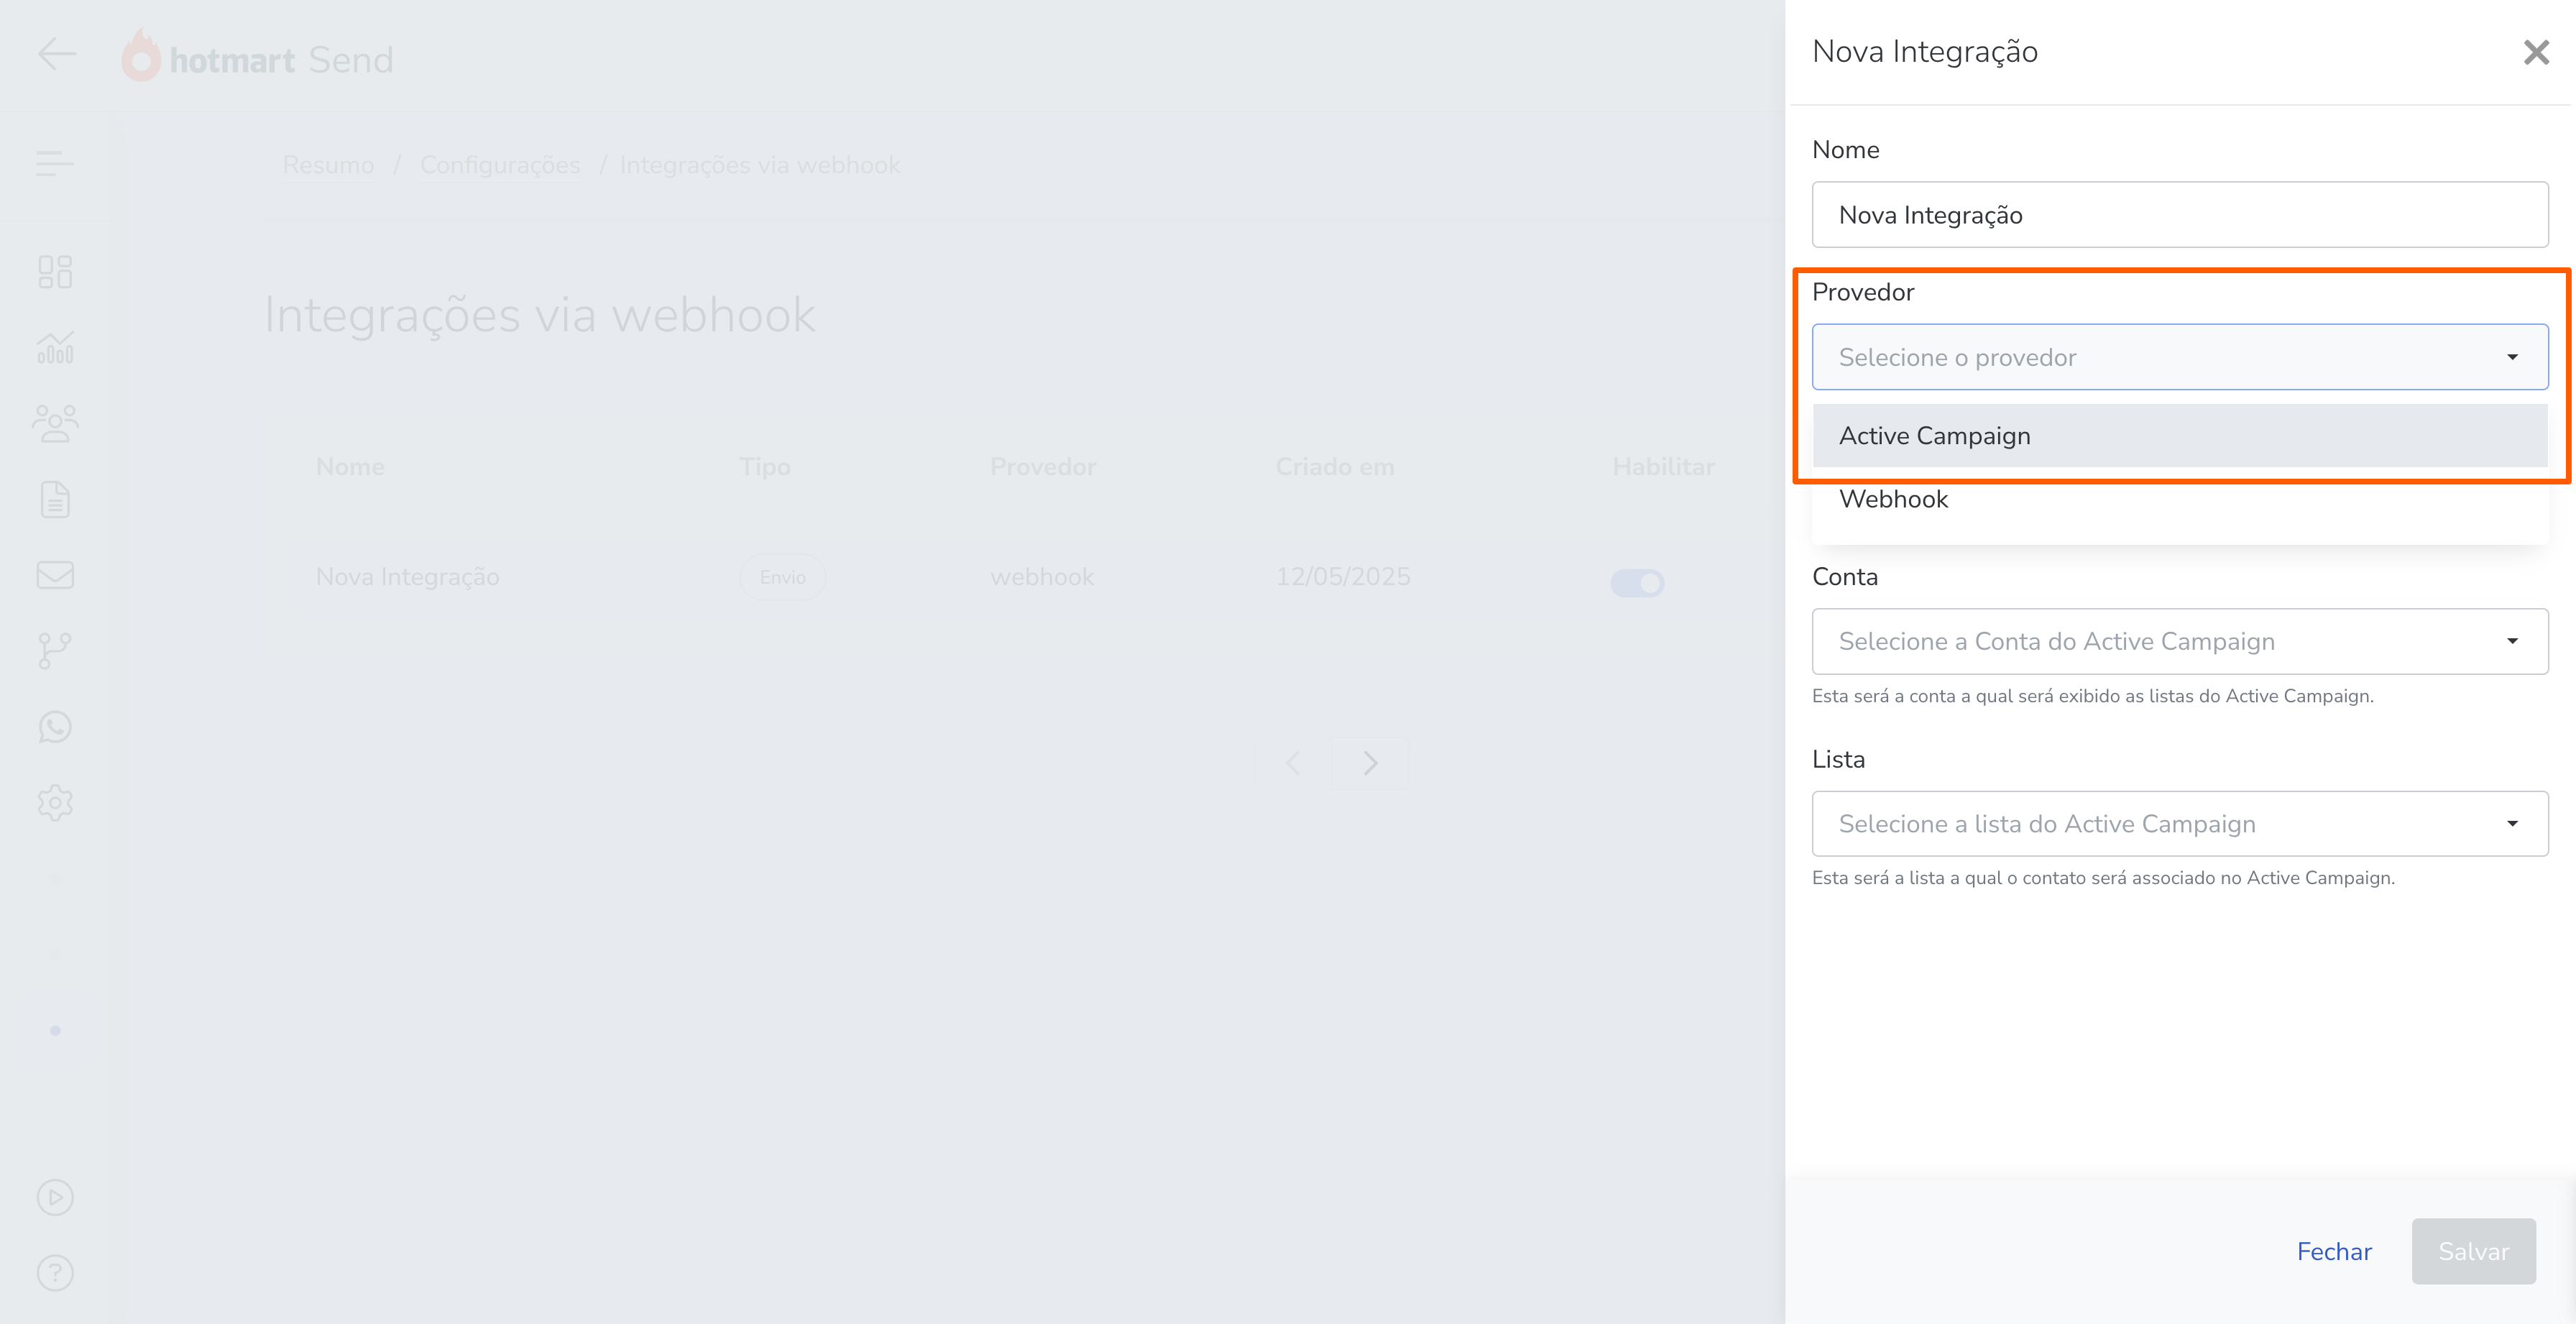The image size is (2576, 1324).
Task: Select Webhook provider option
Action: pyautogui.click(x=2180, y=499)
